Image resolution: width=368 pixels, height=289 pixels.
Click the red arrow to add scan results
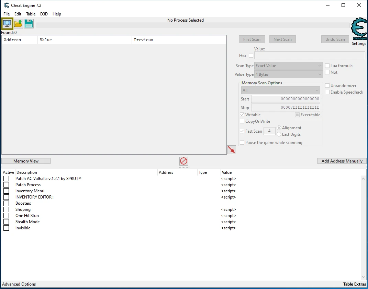(x=232, y=149)
